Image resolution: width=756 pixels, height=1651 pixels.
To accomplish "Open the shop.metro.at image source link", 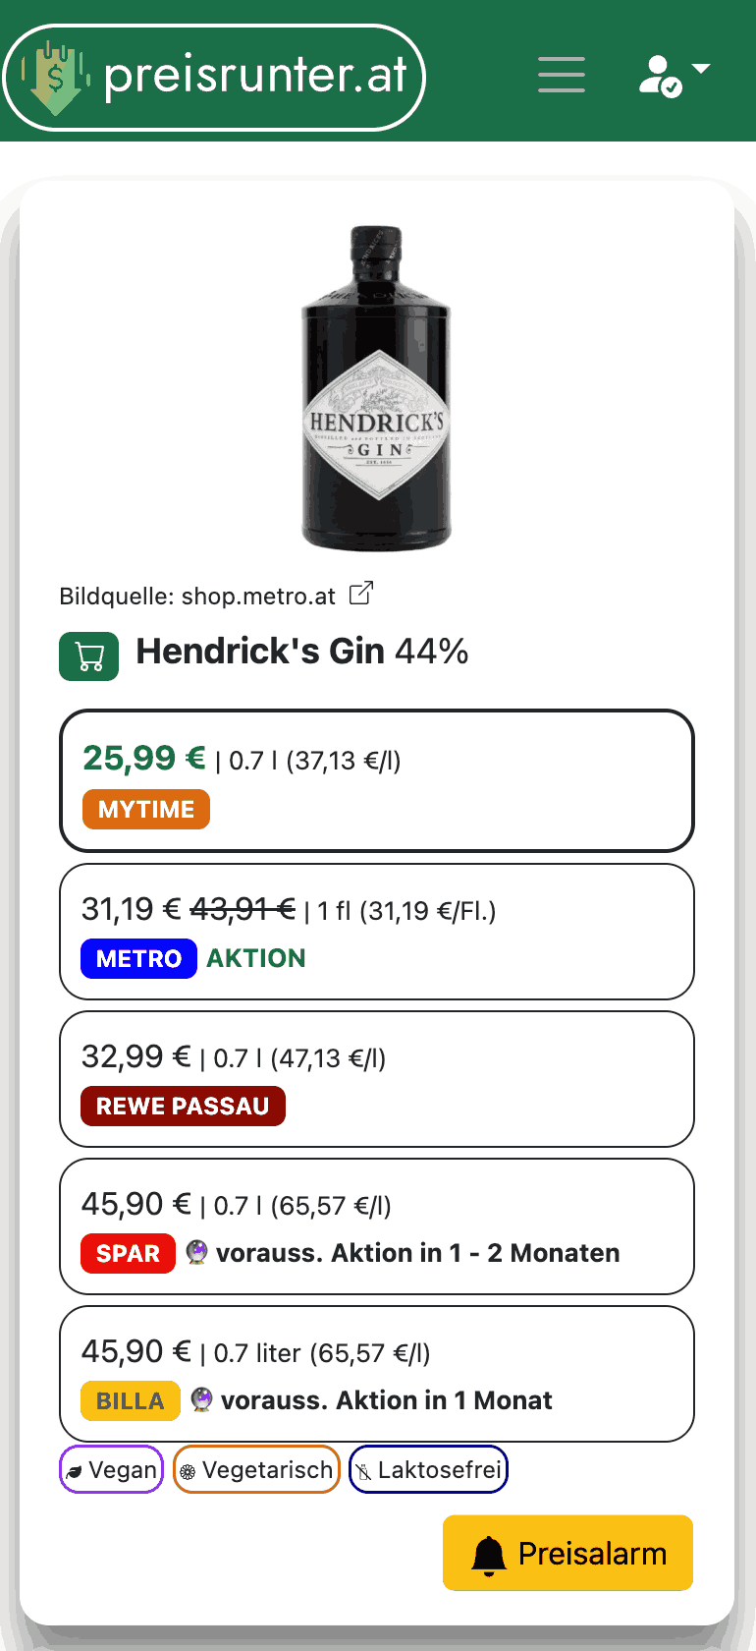I will click(258, 597).
